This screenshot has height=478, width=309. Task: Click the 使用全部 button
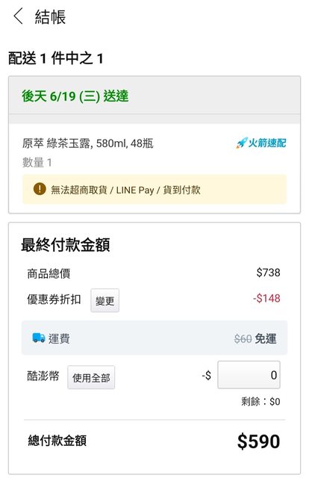tap(91, 377)
